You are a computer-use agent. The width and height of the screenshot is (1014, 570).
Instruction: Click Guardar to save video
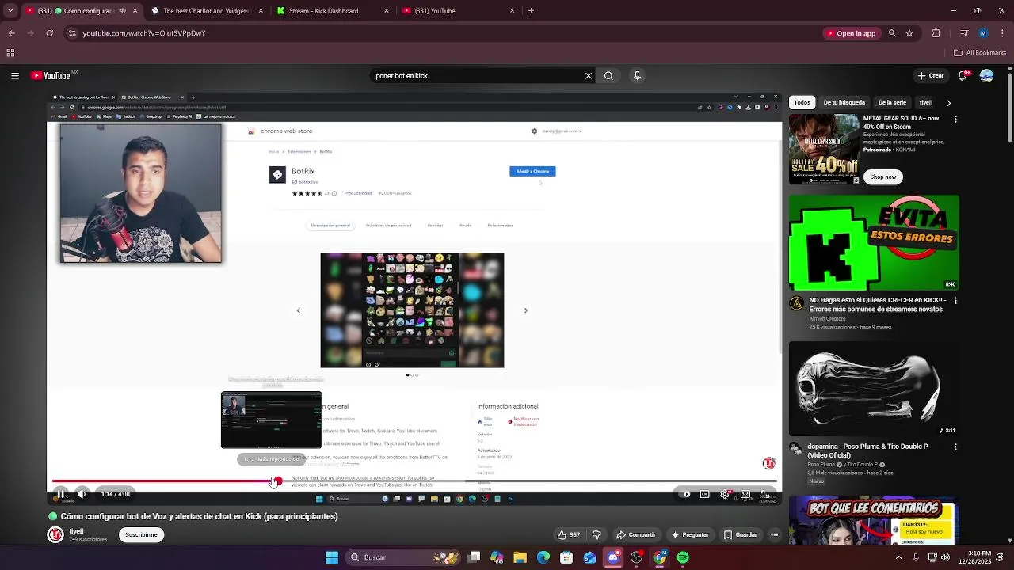741,535
